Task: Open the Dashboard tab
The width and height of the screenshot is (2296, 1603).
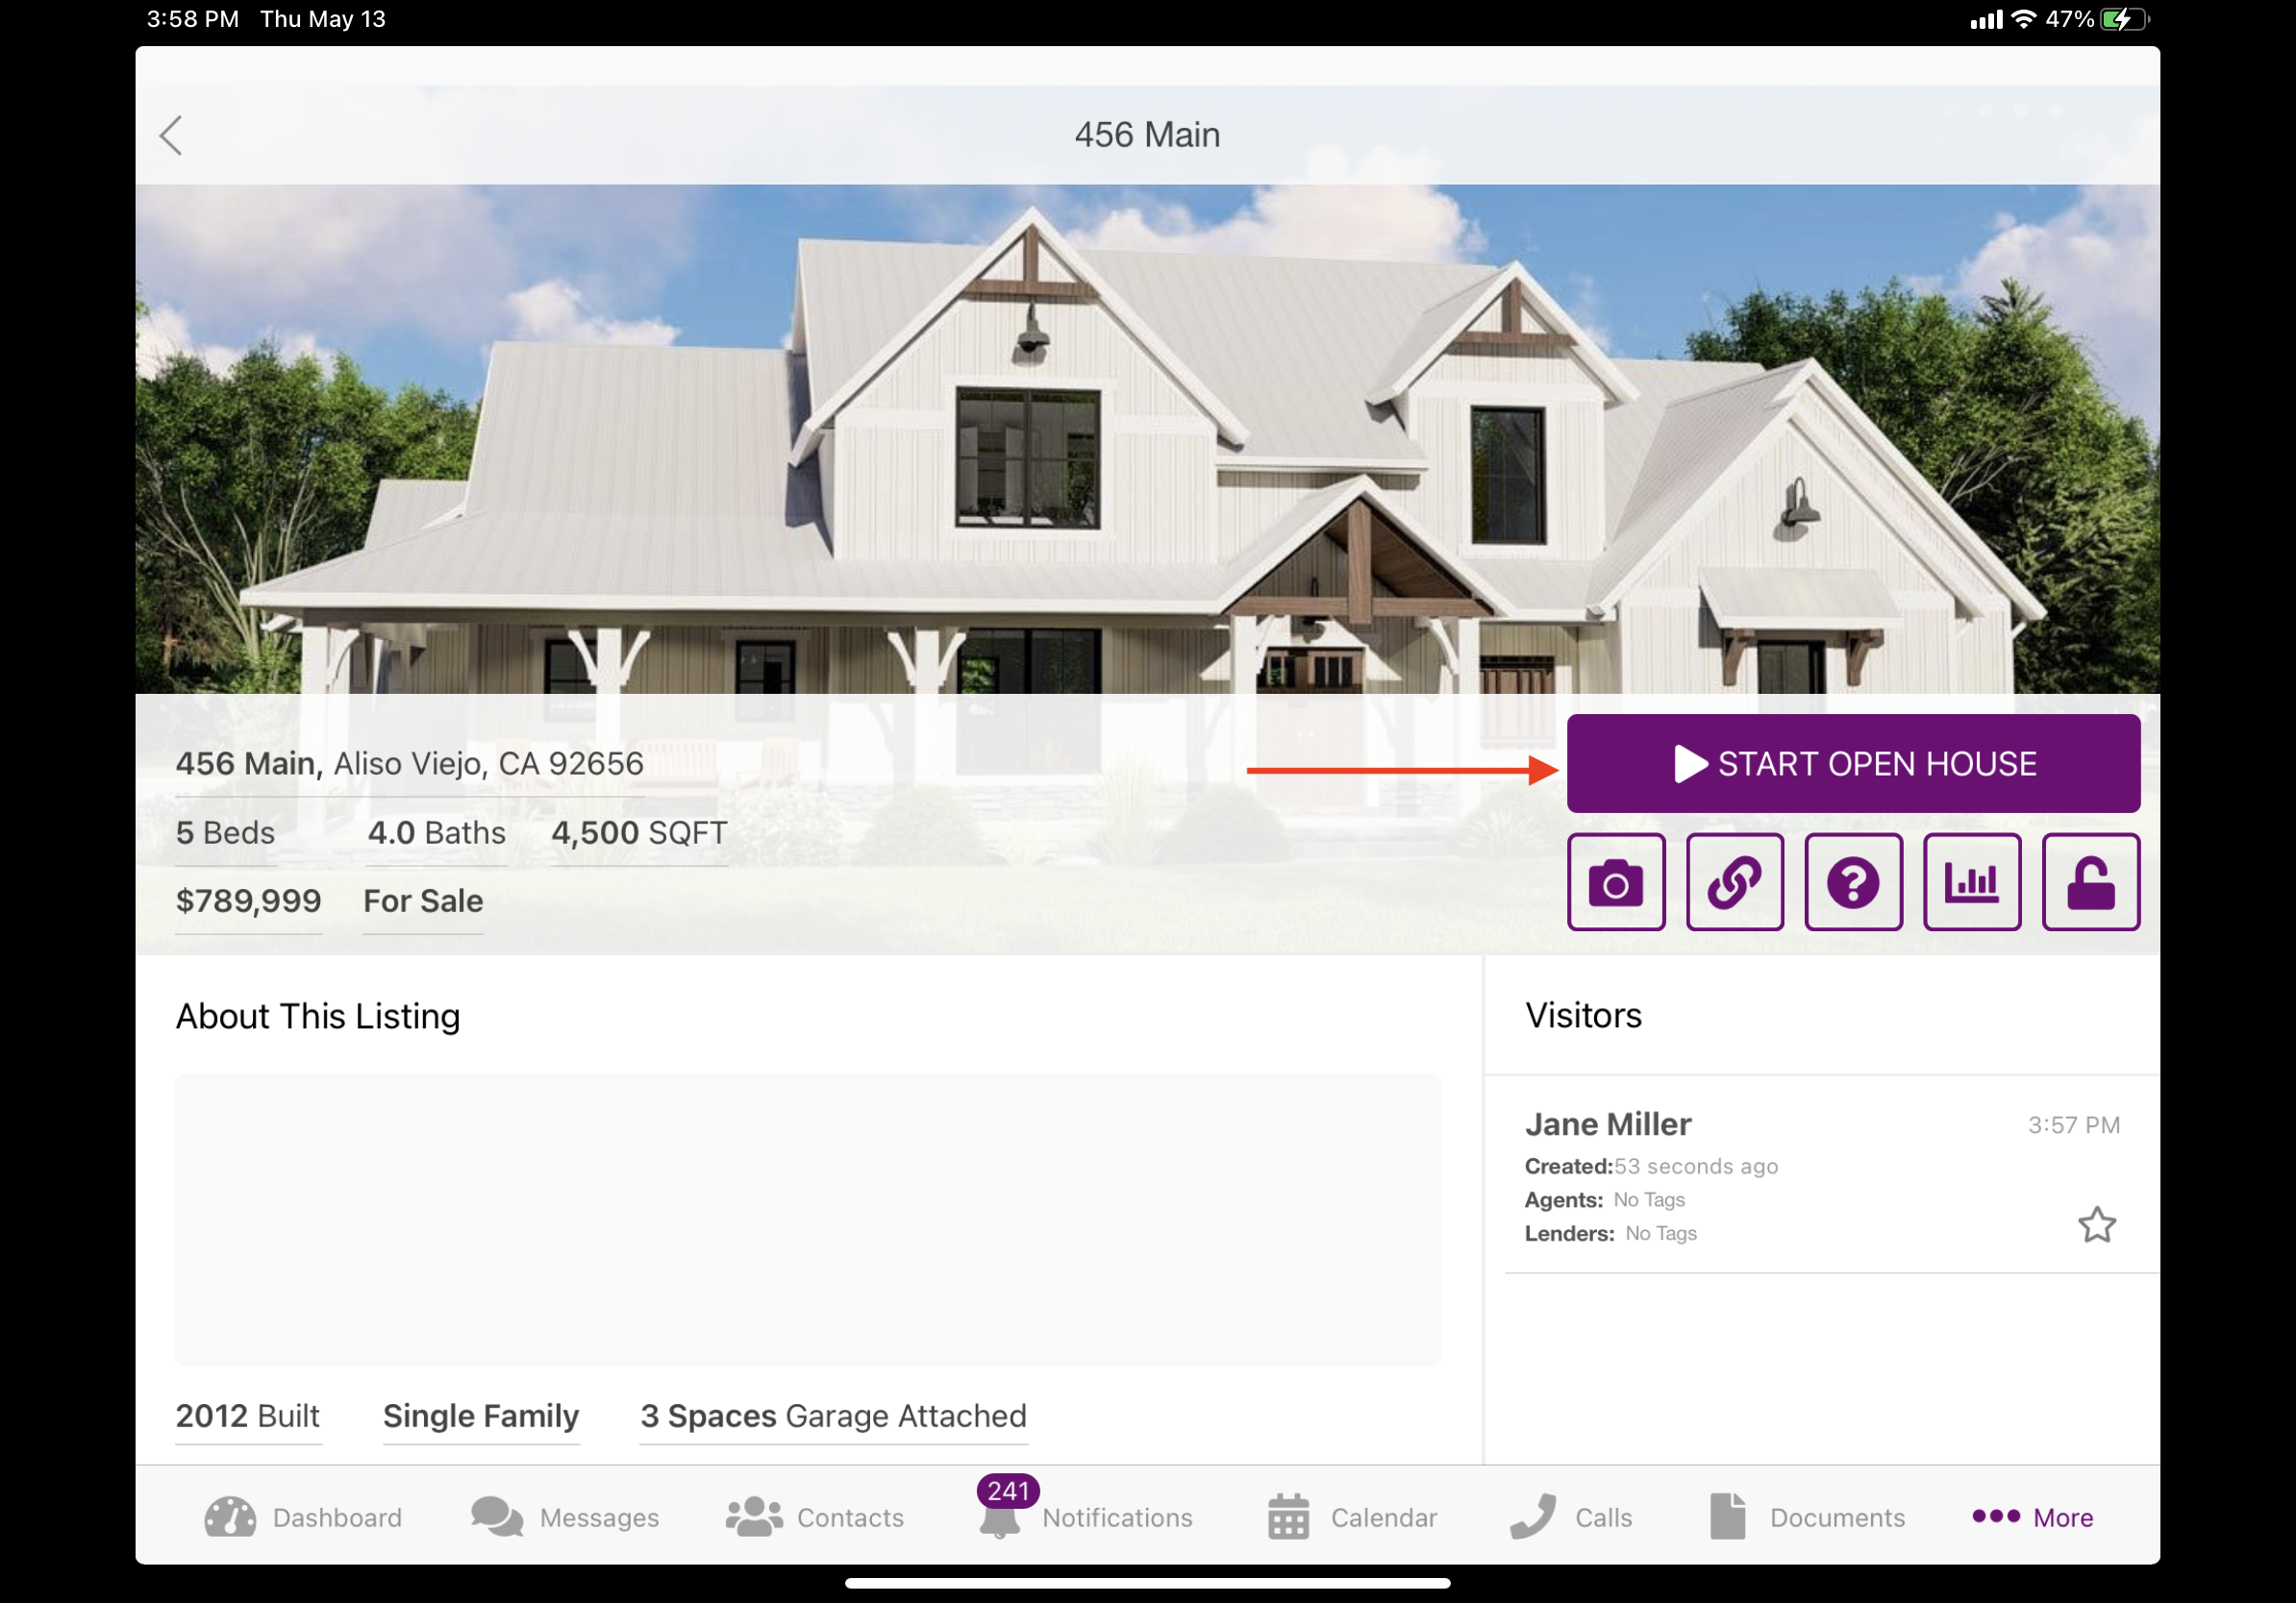Action: 303,1517
